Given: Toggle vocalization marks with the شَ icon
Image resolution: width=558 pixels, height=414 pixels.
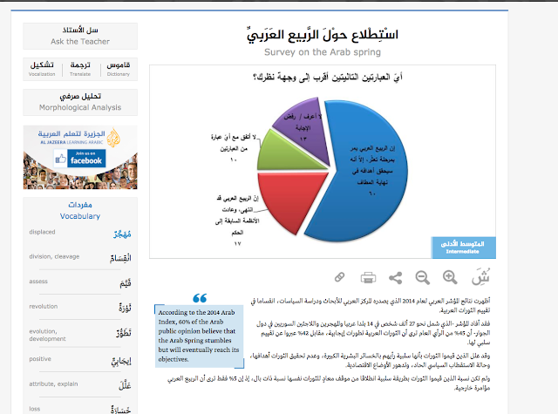Looking at the screenshot, I should (480, 276).
